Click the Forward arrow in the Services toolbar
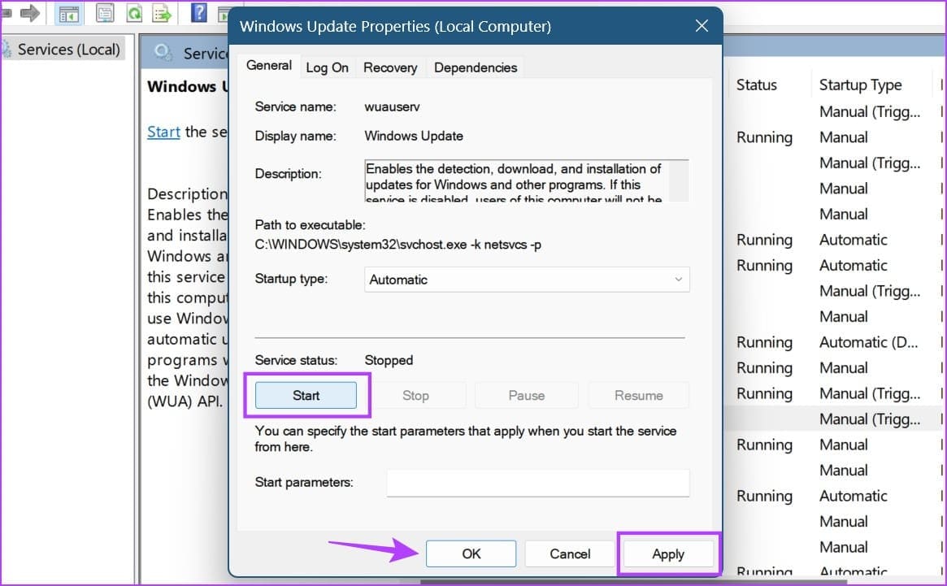This screenshot has width=947, height=586. (29, 13)
